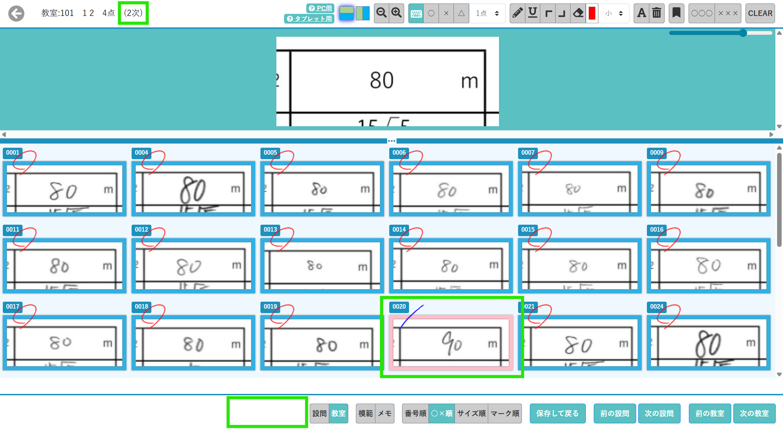This screenshot has width=783, height=431.
Task: Select answer thumbnail 0020
Action: tap(451, 342)
